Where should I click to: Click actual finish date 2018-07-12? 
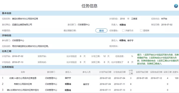click(156, 78)
